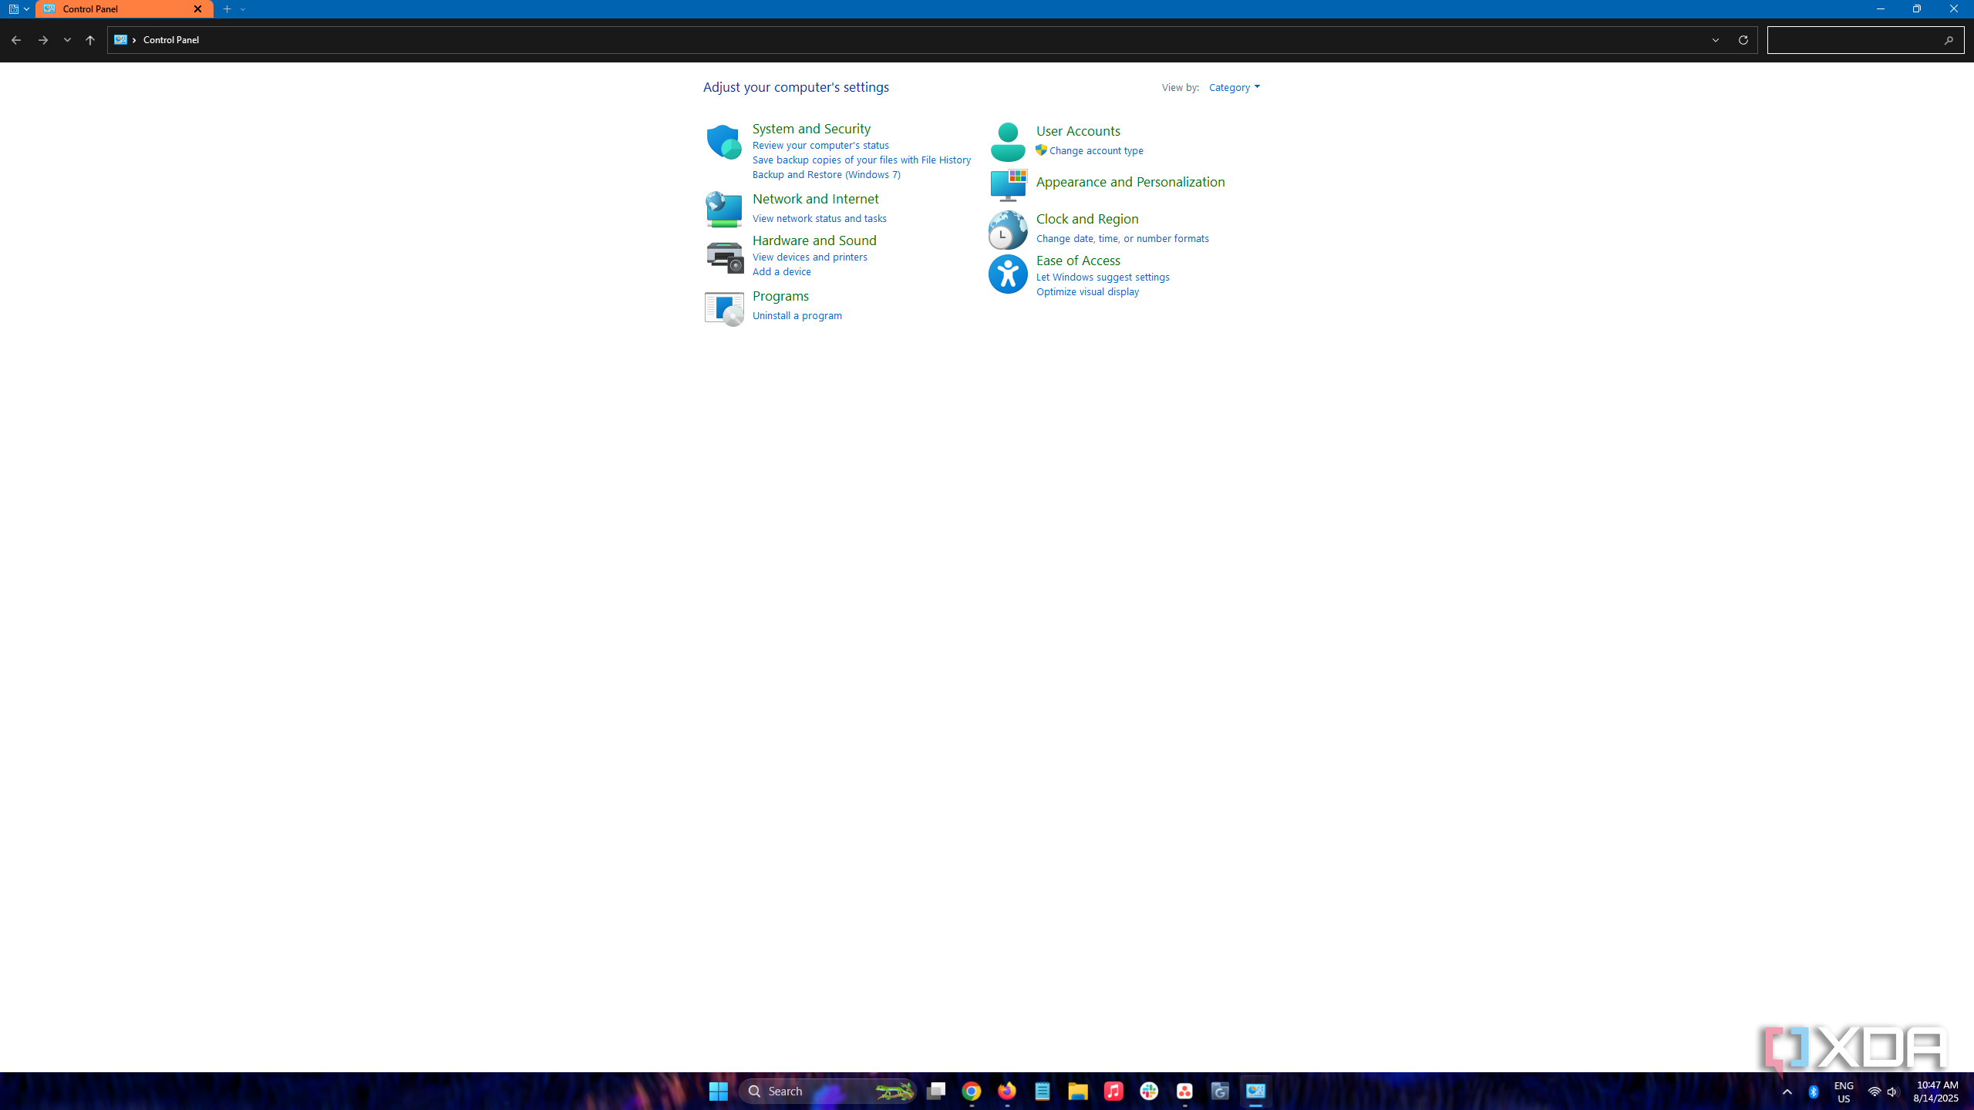Open Firefox from the taskbar
Screen dimensions: 1974x1110
coord(1007,1091)
